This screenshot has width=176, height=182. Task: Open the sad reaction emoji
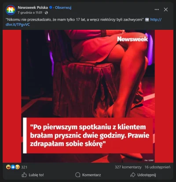pyautogui.click(x=18, y=167)
